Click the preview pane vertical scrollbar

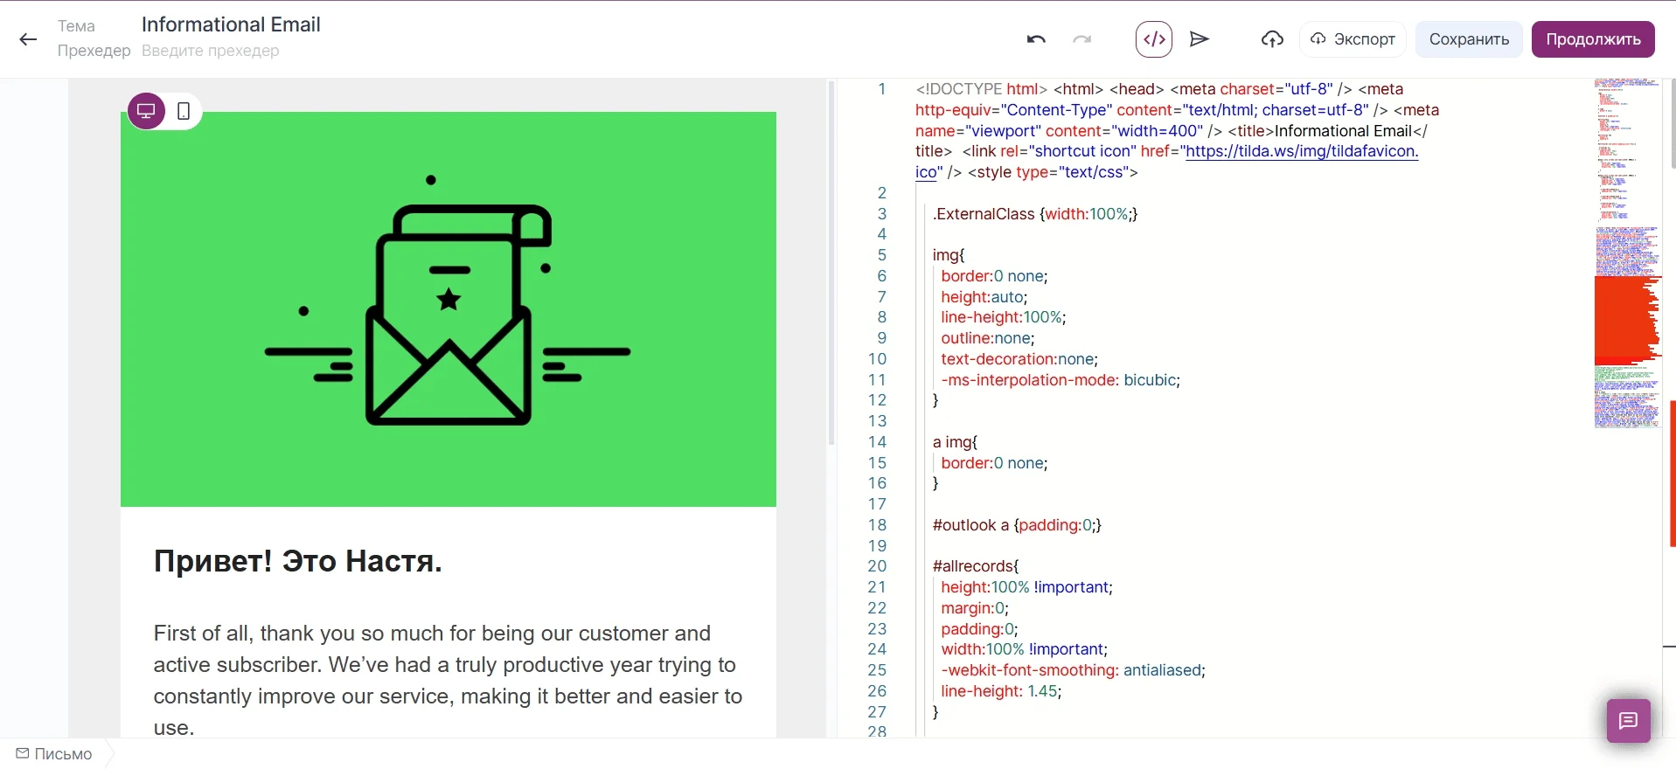[x=831, y=262]
